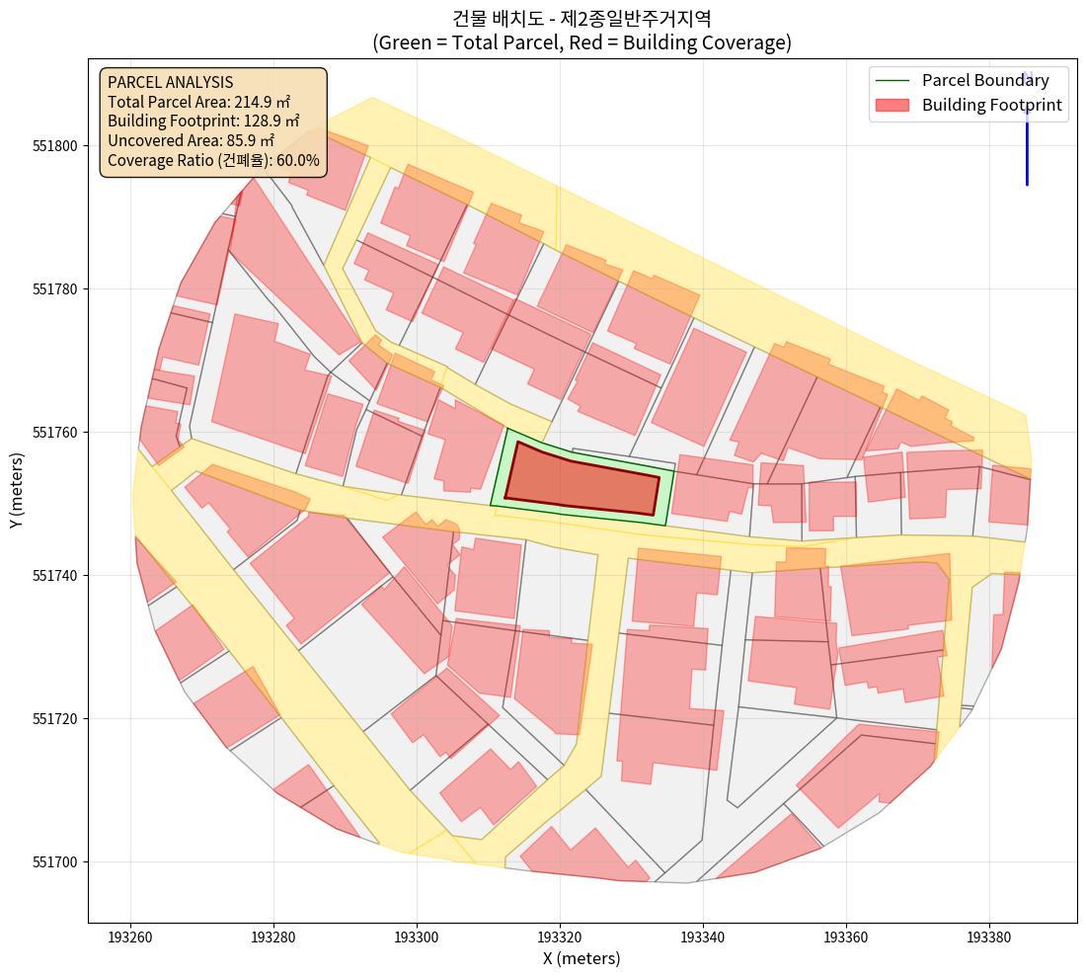1086x978 pixels.
Task: Click the Coverage Ratio (건폐율): 60.0% line
Action: coord(213,160)
